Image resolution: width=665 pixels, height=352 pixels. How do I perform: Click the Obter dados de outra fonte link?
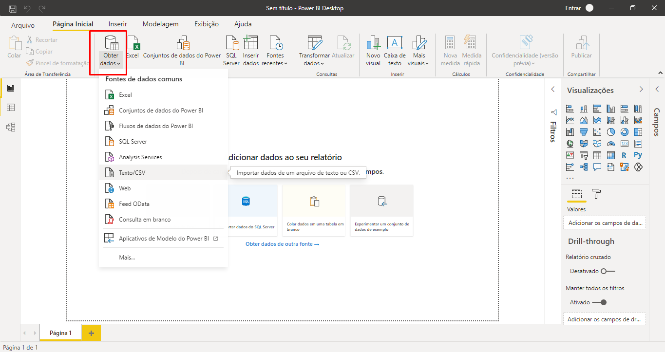point(282,244)
